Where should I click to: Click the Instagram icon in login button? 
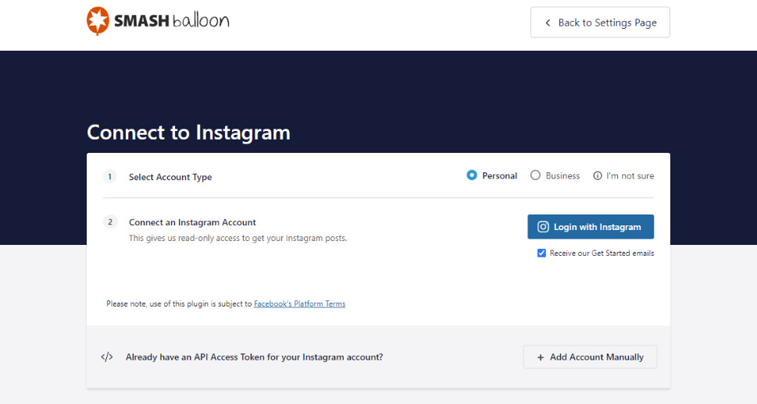click(543, 227)
